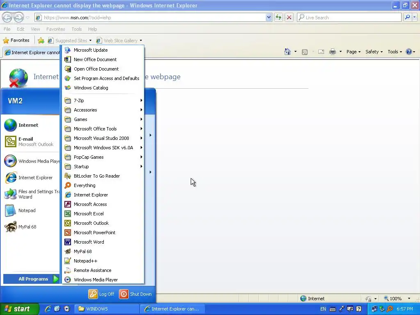Expand the PopCap Games folder

point(103,157)
